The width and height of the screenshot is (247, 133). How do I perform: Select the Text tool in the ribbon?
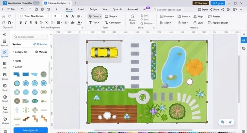[x=94, y=23]
